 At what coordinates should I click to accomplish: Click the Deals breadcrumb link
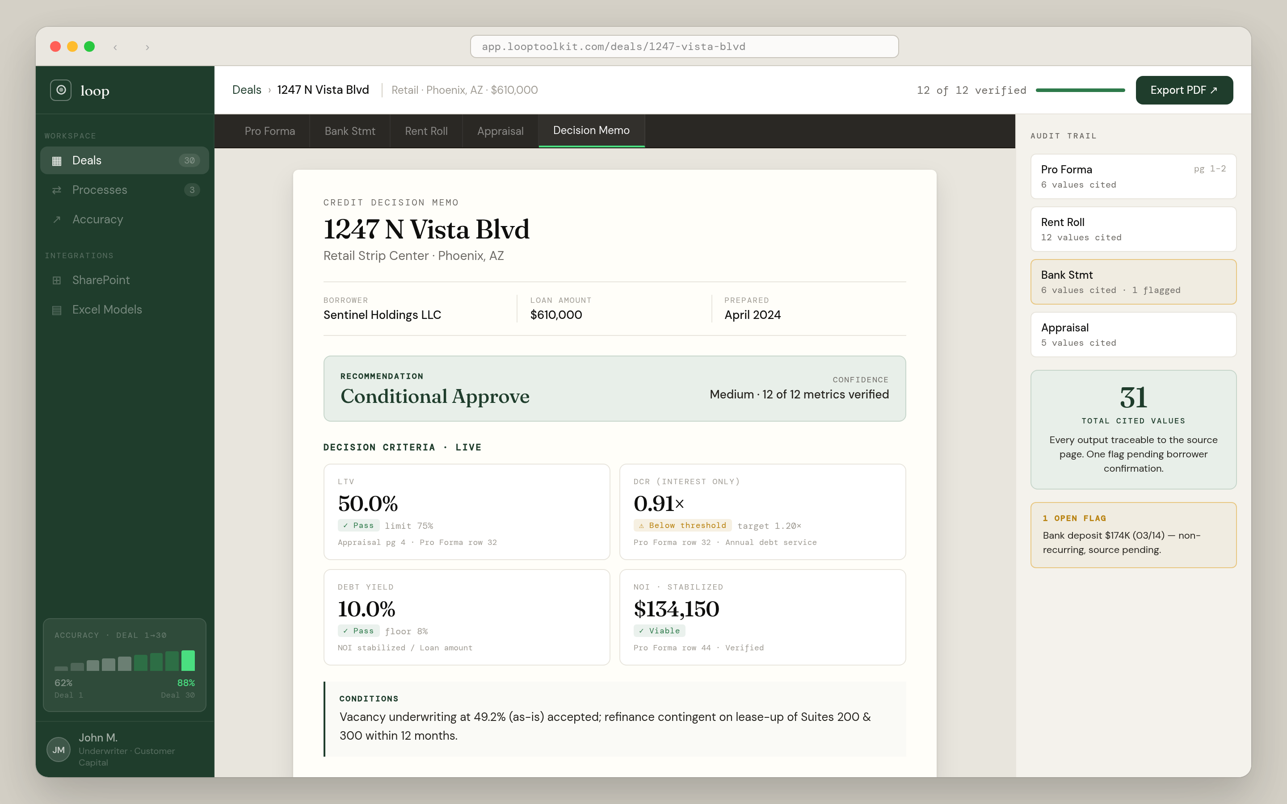point(247,90)
